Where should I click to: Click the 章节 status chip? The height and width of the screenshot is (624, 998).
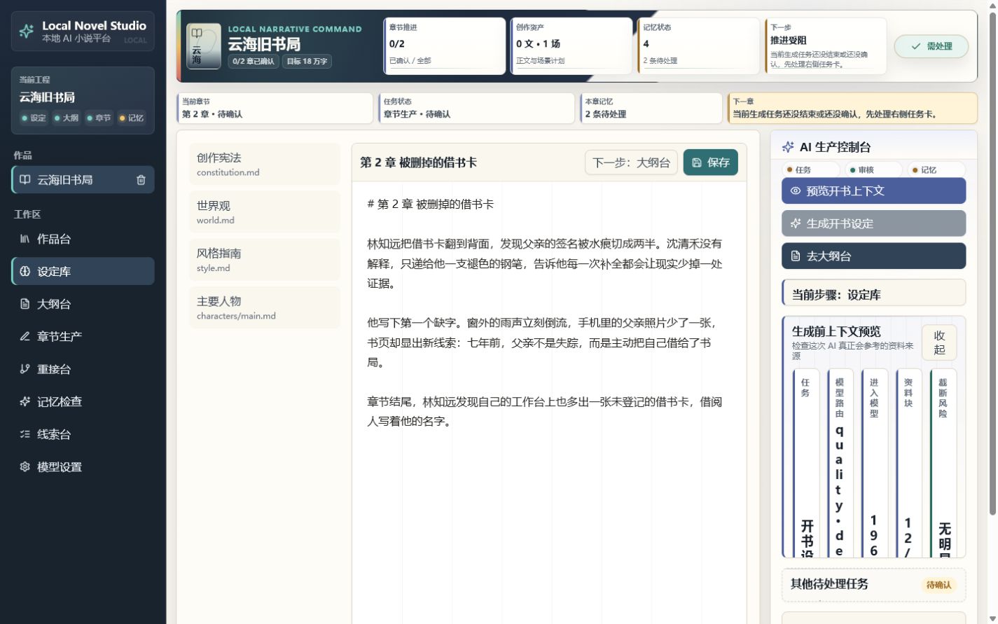tap(99, 118)
